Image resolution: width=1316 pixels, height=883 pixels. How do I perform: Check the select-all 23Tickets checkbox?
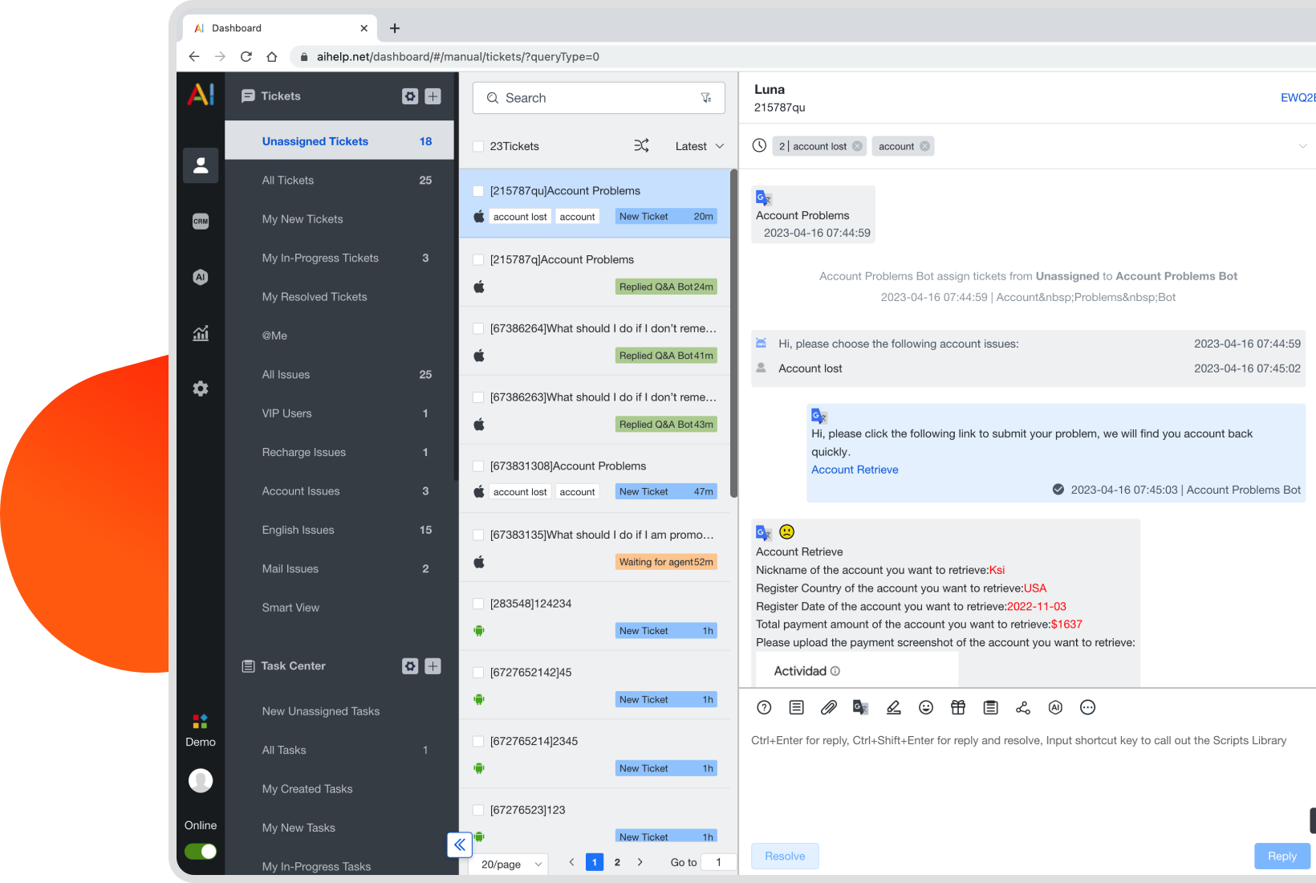[x=478, y=146]
